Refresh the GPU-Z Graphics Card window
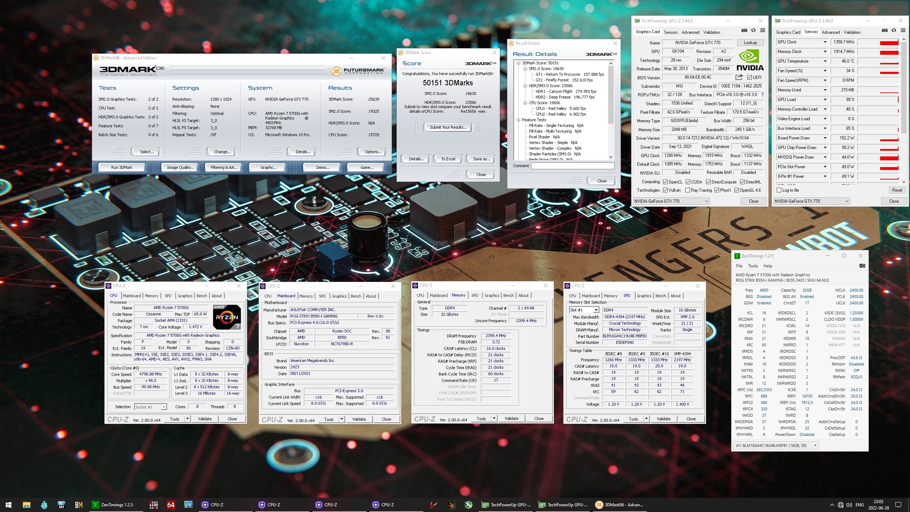This screenshot has width=910, height=512. [753, 31]
